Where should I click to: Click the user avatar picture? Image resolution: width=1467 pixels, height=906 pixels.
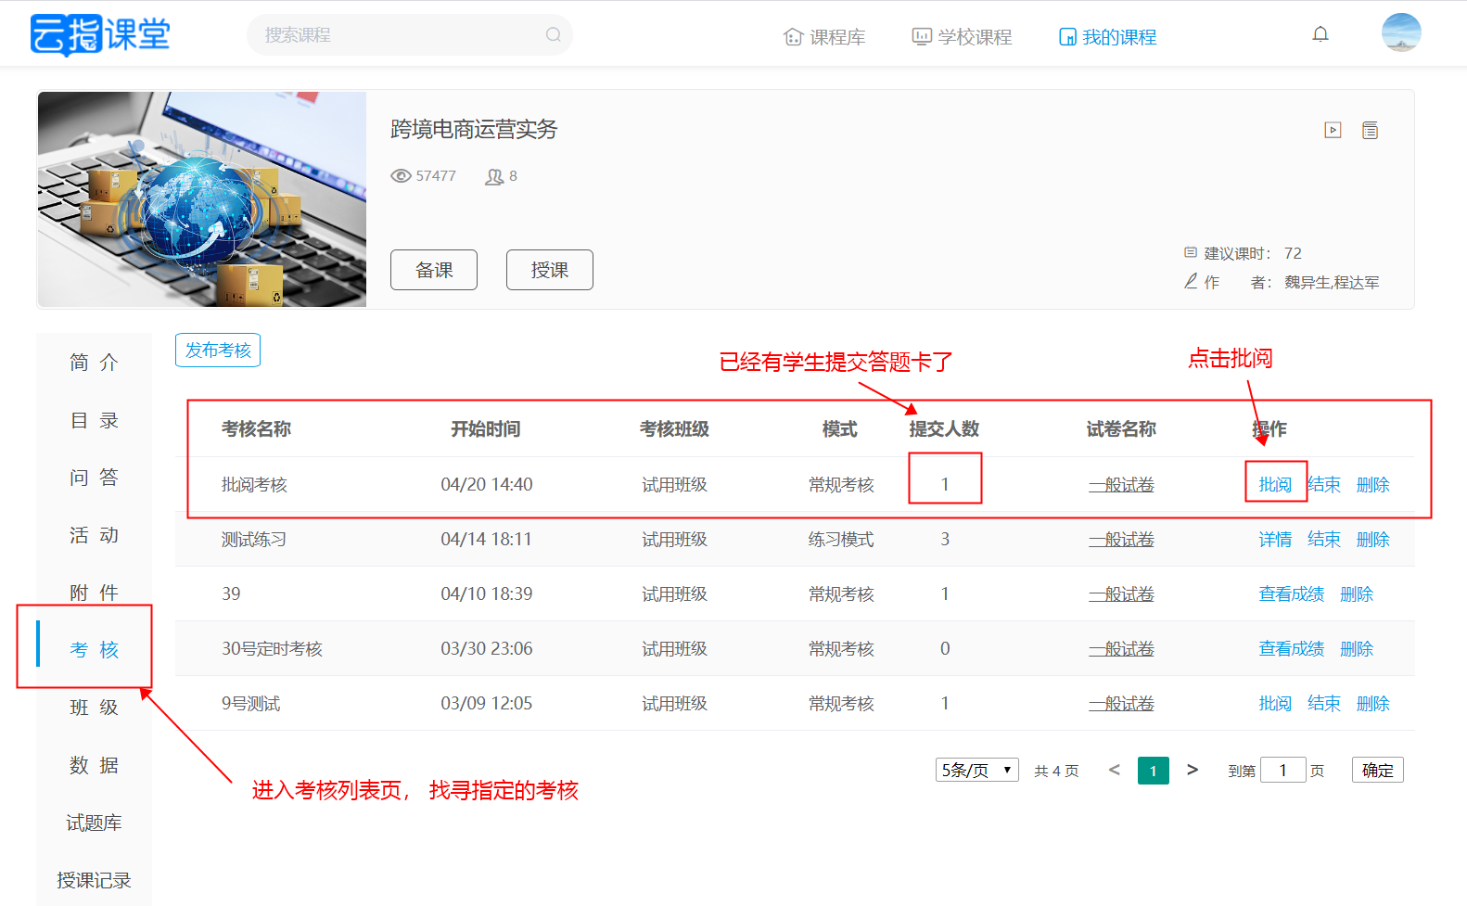(1401, 32)
